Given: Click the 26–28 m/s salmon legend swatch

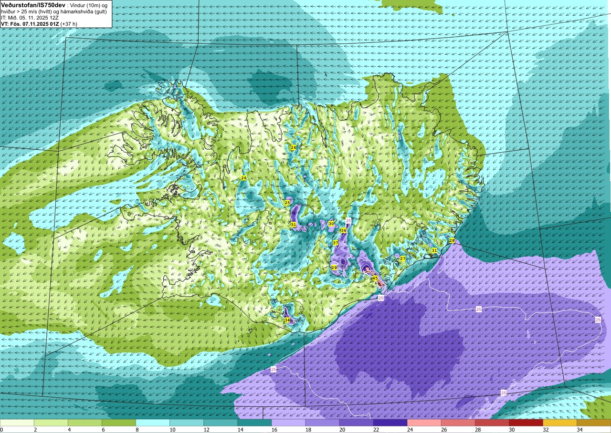Looking at the screenshot, I should point(458,423).
